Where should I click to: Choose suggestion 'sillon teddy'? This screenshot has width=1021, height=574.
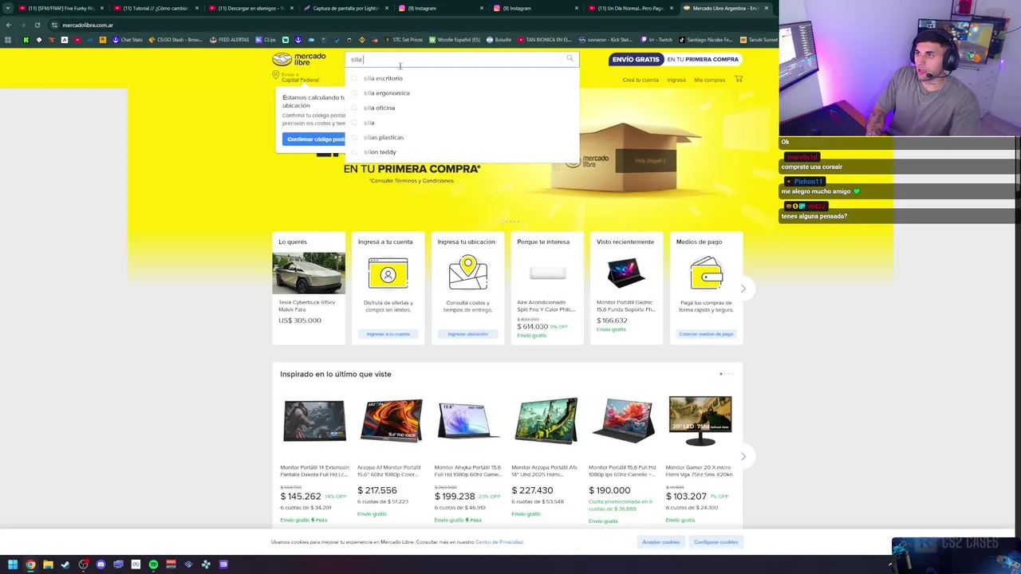(x=463, y=152)
